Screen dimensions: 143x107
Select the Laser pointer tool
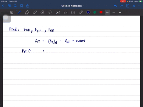[x=81, y=12]
